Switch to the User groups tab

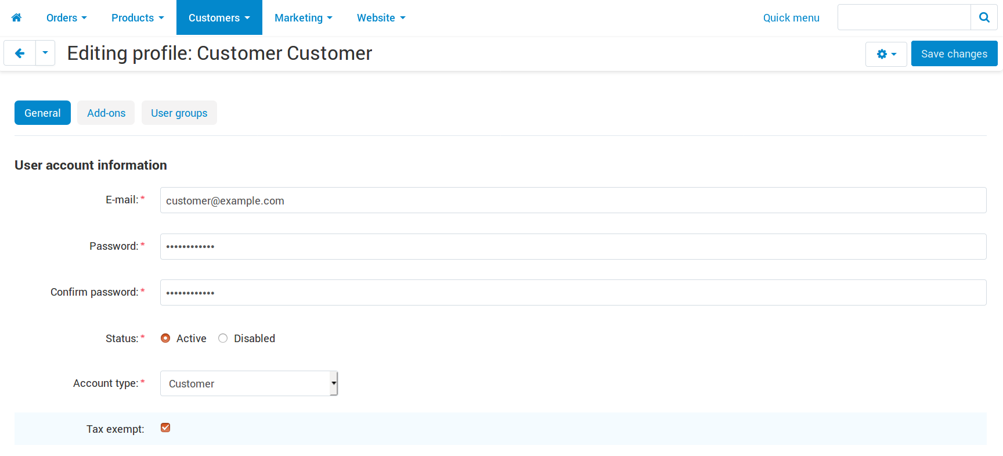pyautogui.click(x=179, y=113)
